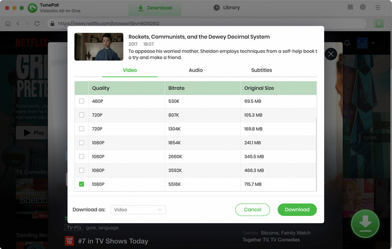
Task: Open the apps grid icon in title bar
Action: 350,7
